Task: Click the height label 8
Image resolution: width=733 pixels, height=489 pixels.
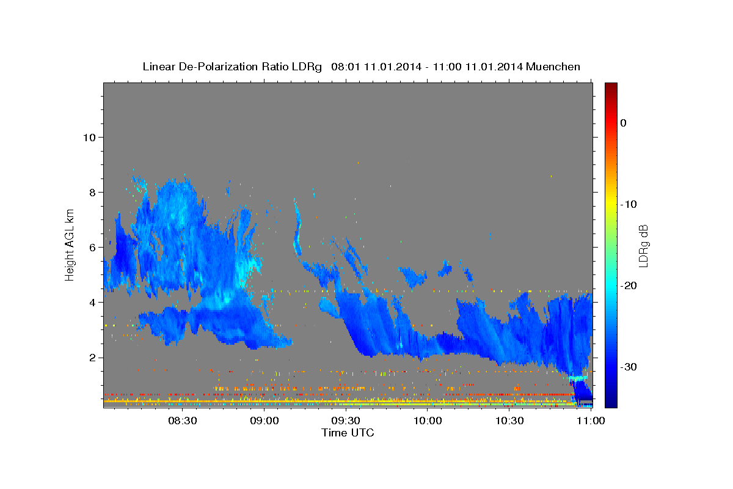Action: [x=92, y=192]
